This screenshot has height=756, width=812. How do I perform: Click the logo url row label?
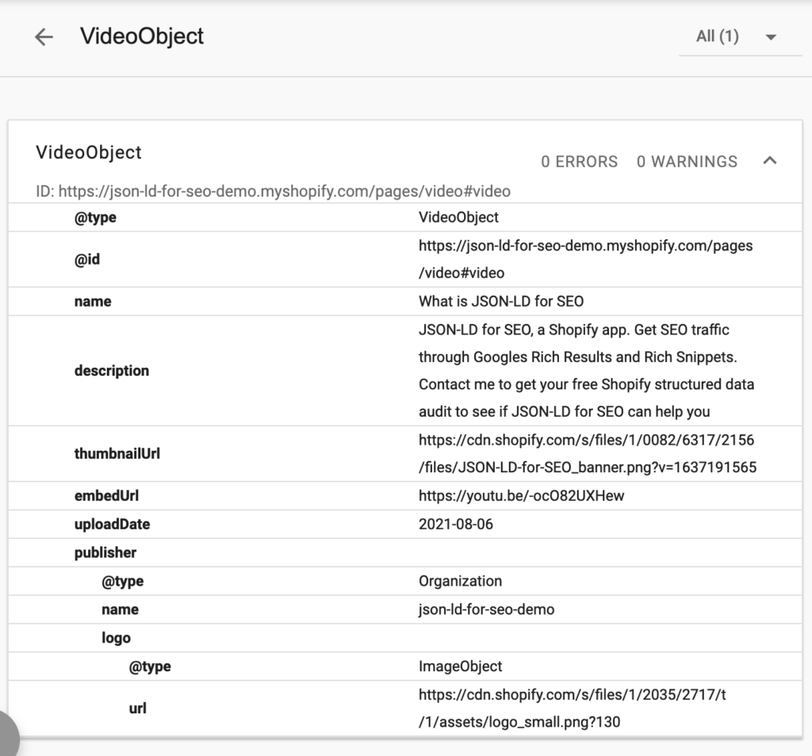coord(138,708)
